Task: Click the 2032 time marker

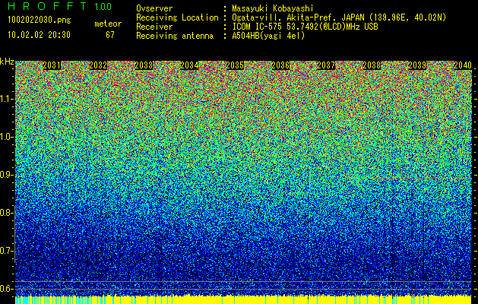Action: 98,65
